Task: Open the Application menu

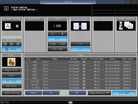Action: (103, 19)
